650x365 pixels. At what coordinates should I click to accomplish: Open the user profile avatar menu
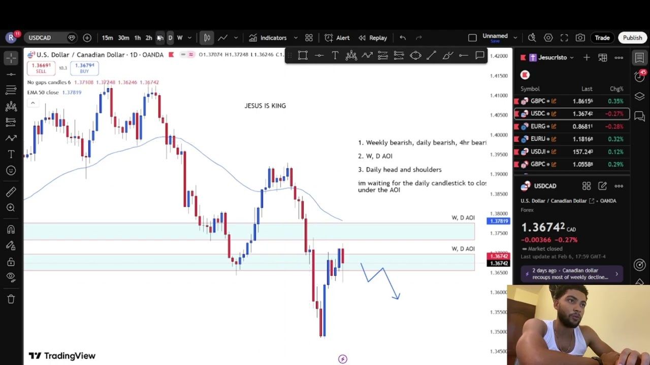pos(12,37)
